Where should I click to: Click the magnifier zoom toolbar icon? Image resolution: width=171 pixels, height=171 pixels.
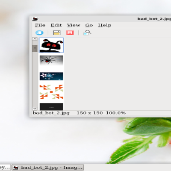[87, 32]
